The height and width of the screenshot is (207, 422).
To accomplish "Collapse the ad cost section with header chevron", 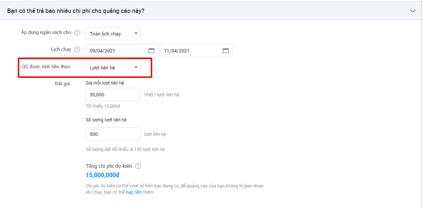I will 413,11.
